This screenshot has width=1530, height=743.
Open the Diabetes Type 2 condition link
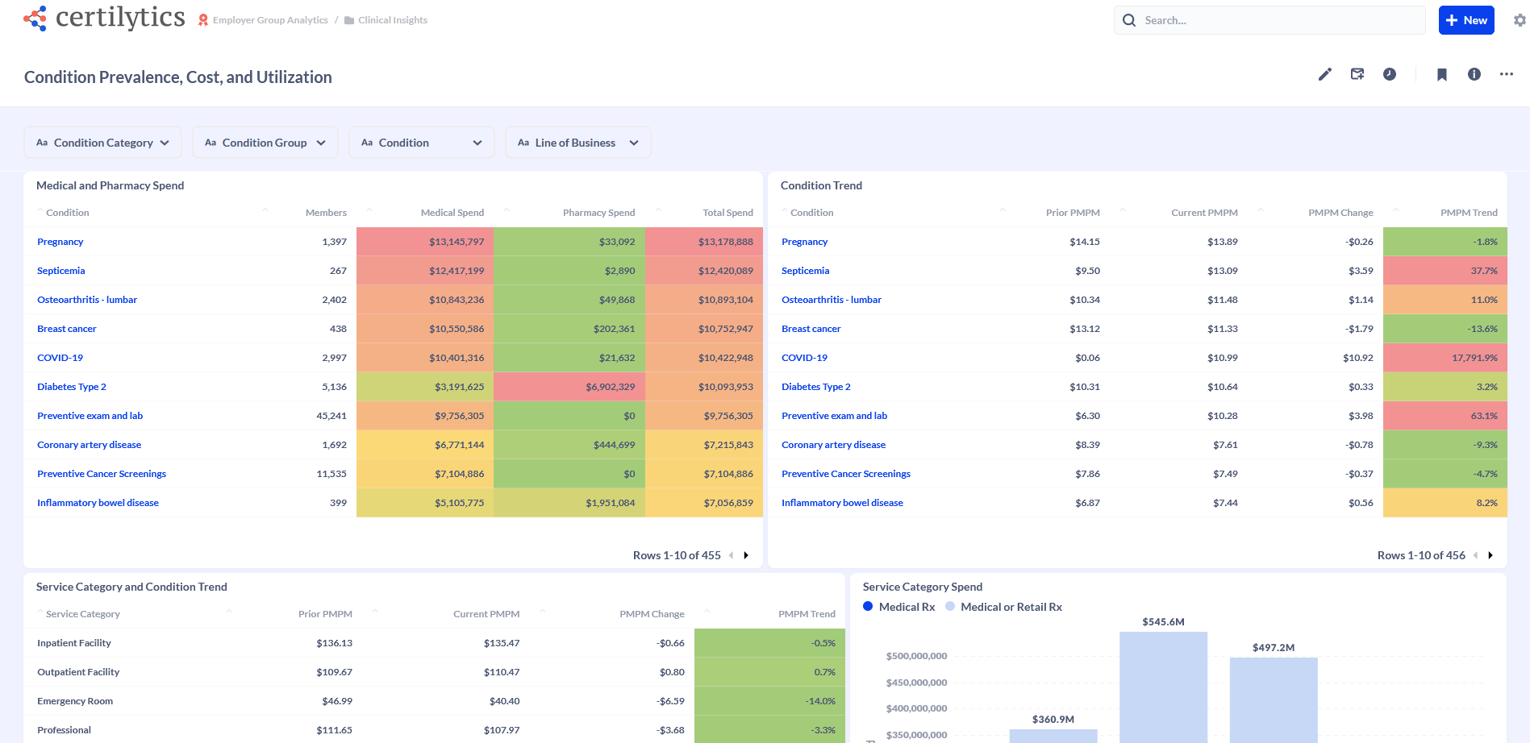coord(71,386)
